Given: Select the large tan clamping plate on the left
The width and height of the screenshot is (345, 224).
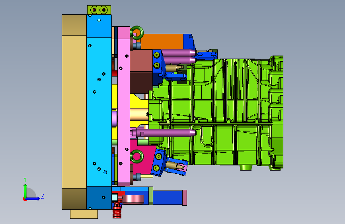Looking at the screenshot, I should point(74,112).
